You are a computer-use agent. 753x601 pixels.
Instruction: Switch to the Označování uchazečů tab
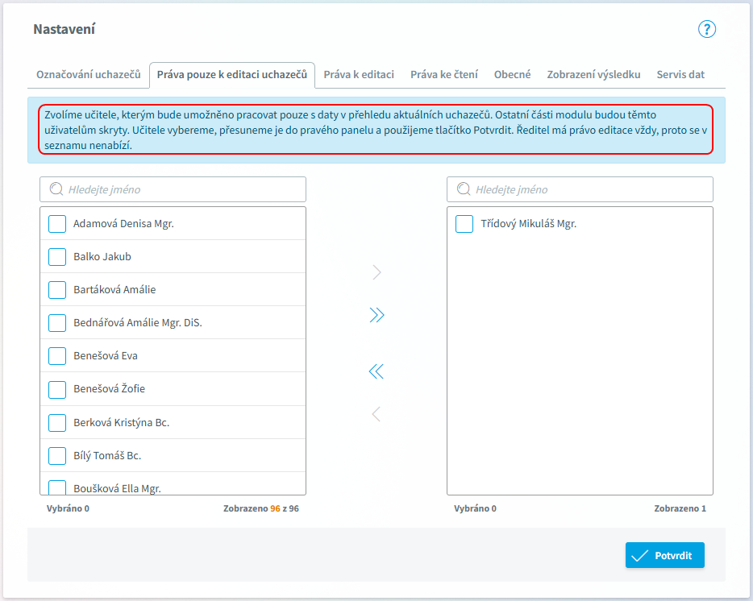pos(89,74)
